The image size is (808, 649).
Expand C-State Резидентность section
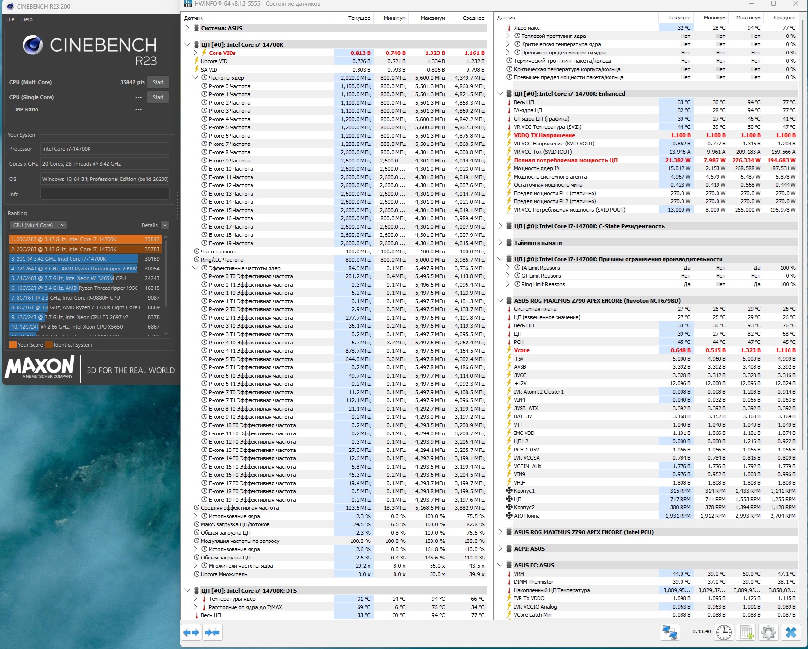pyautogui.click(x=500, y=226)
